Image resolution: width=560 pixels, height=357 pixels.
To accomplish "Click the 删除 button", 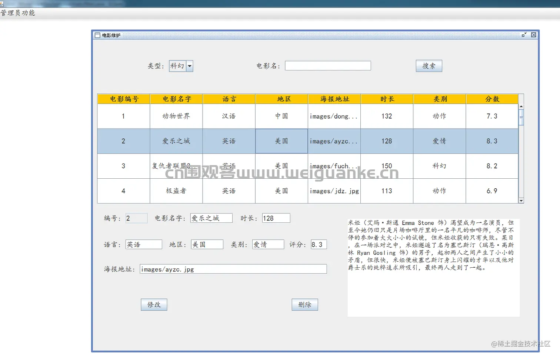I will point(304,305).
